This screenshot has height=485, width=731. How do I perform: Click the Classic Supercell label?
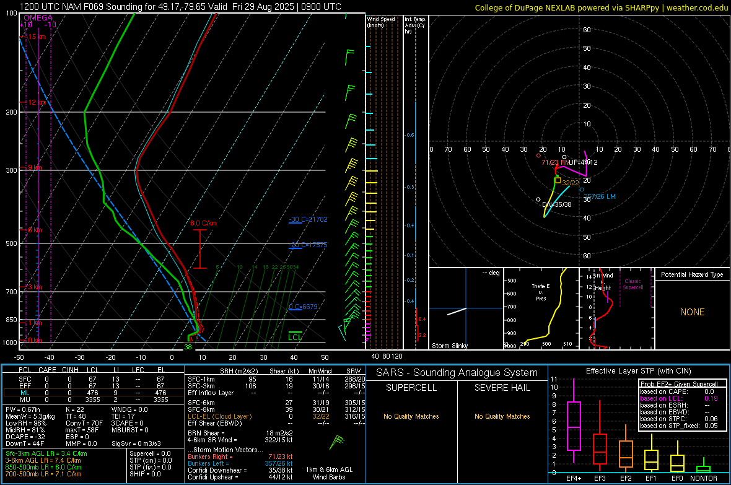tap(633, 284)
